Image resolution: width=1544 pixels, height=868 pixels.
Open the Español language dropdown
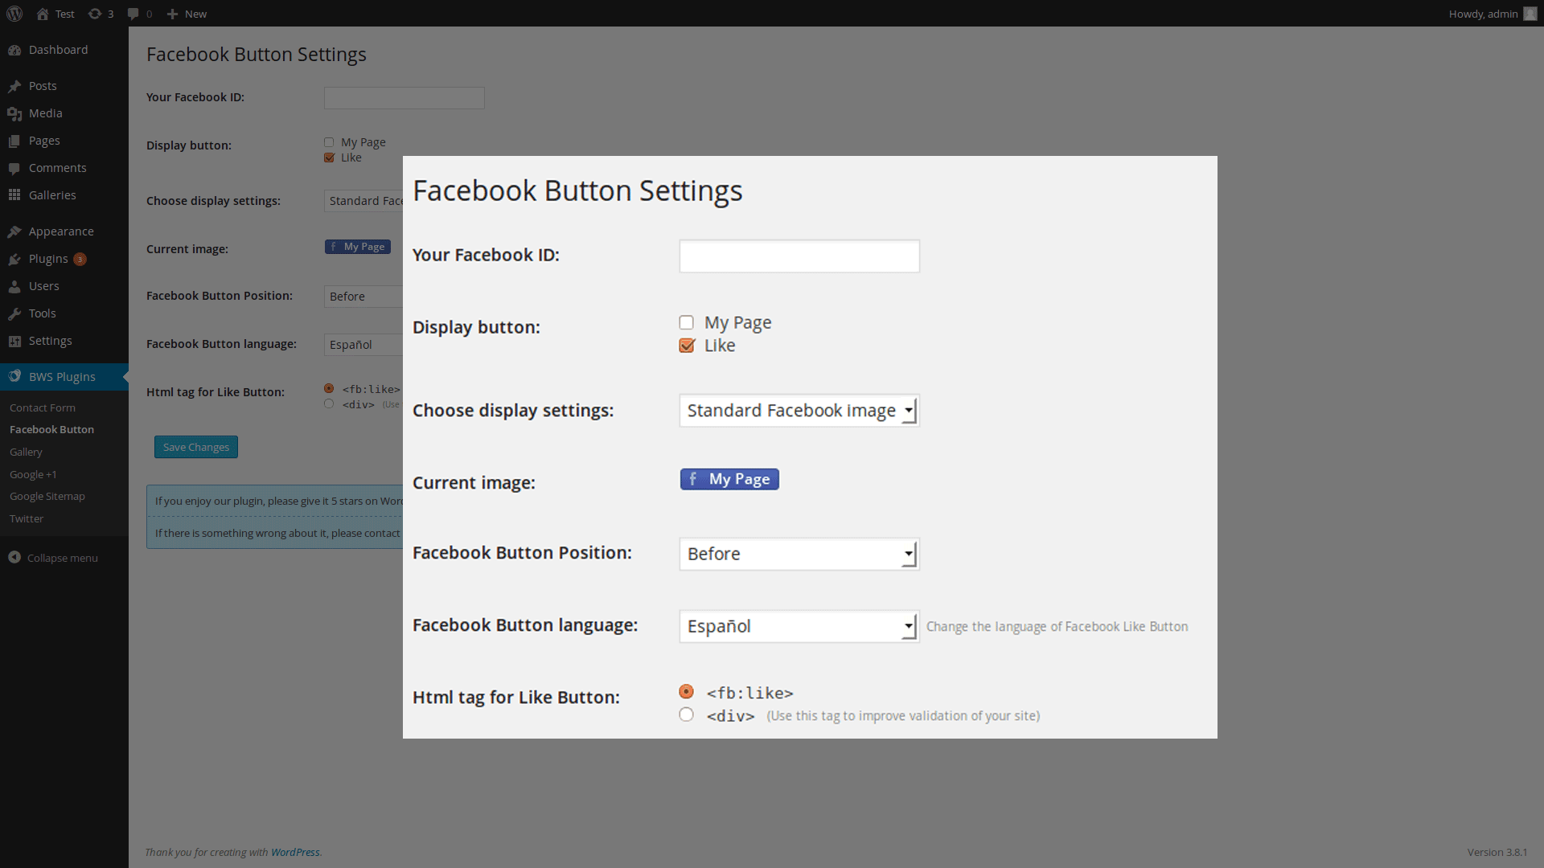pos(799,626)
